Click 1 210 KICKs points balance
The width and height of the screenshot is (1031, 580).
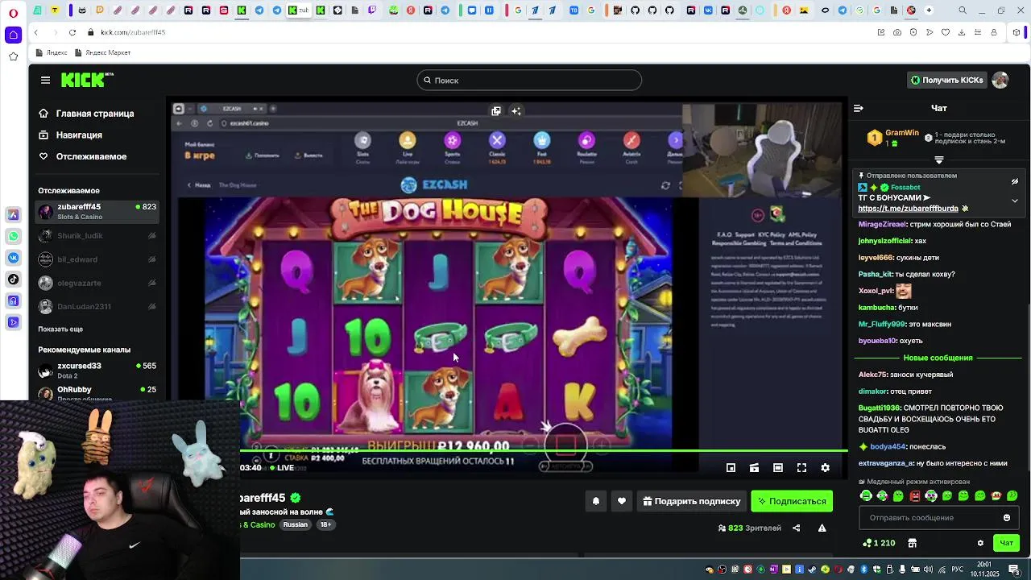pyautogui.click(x=879, y=543)
